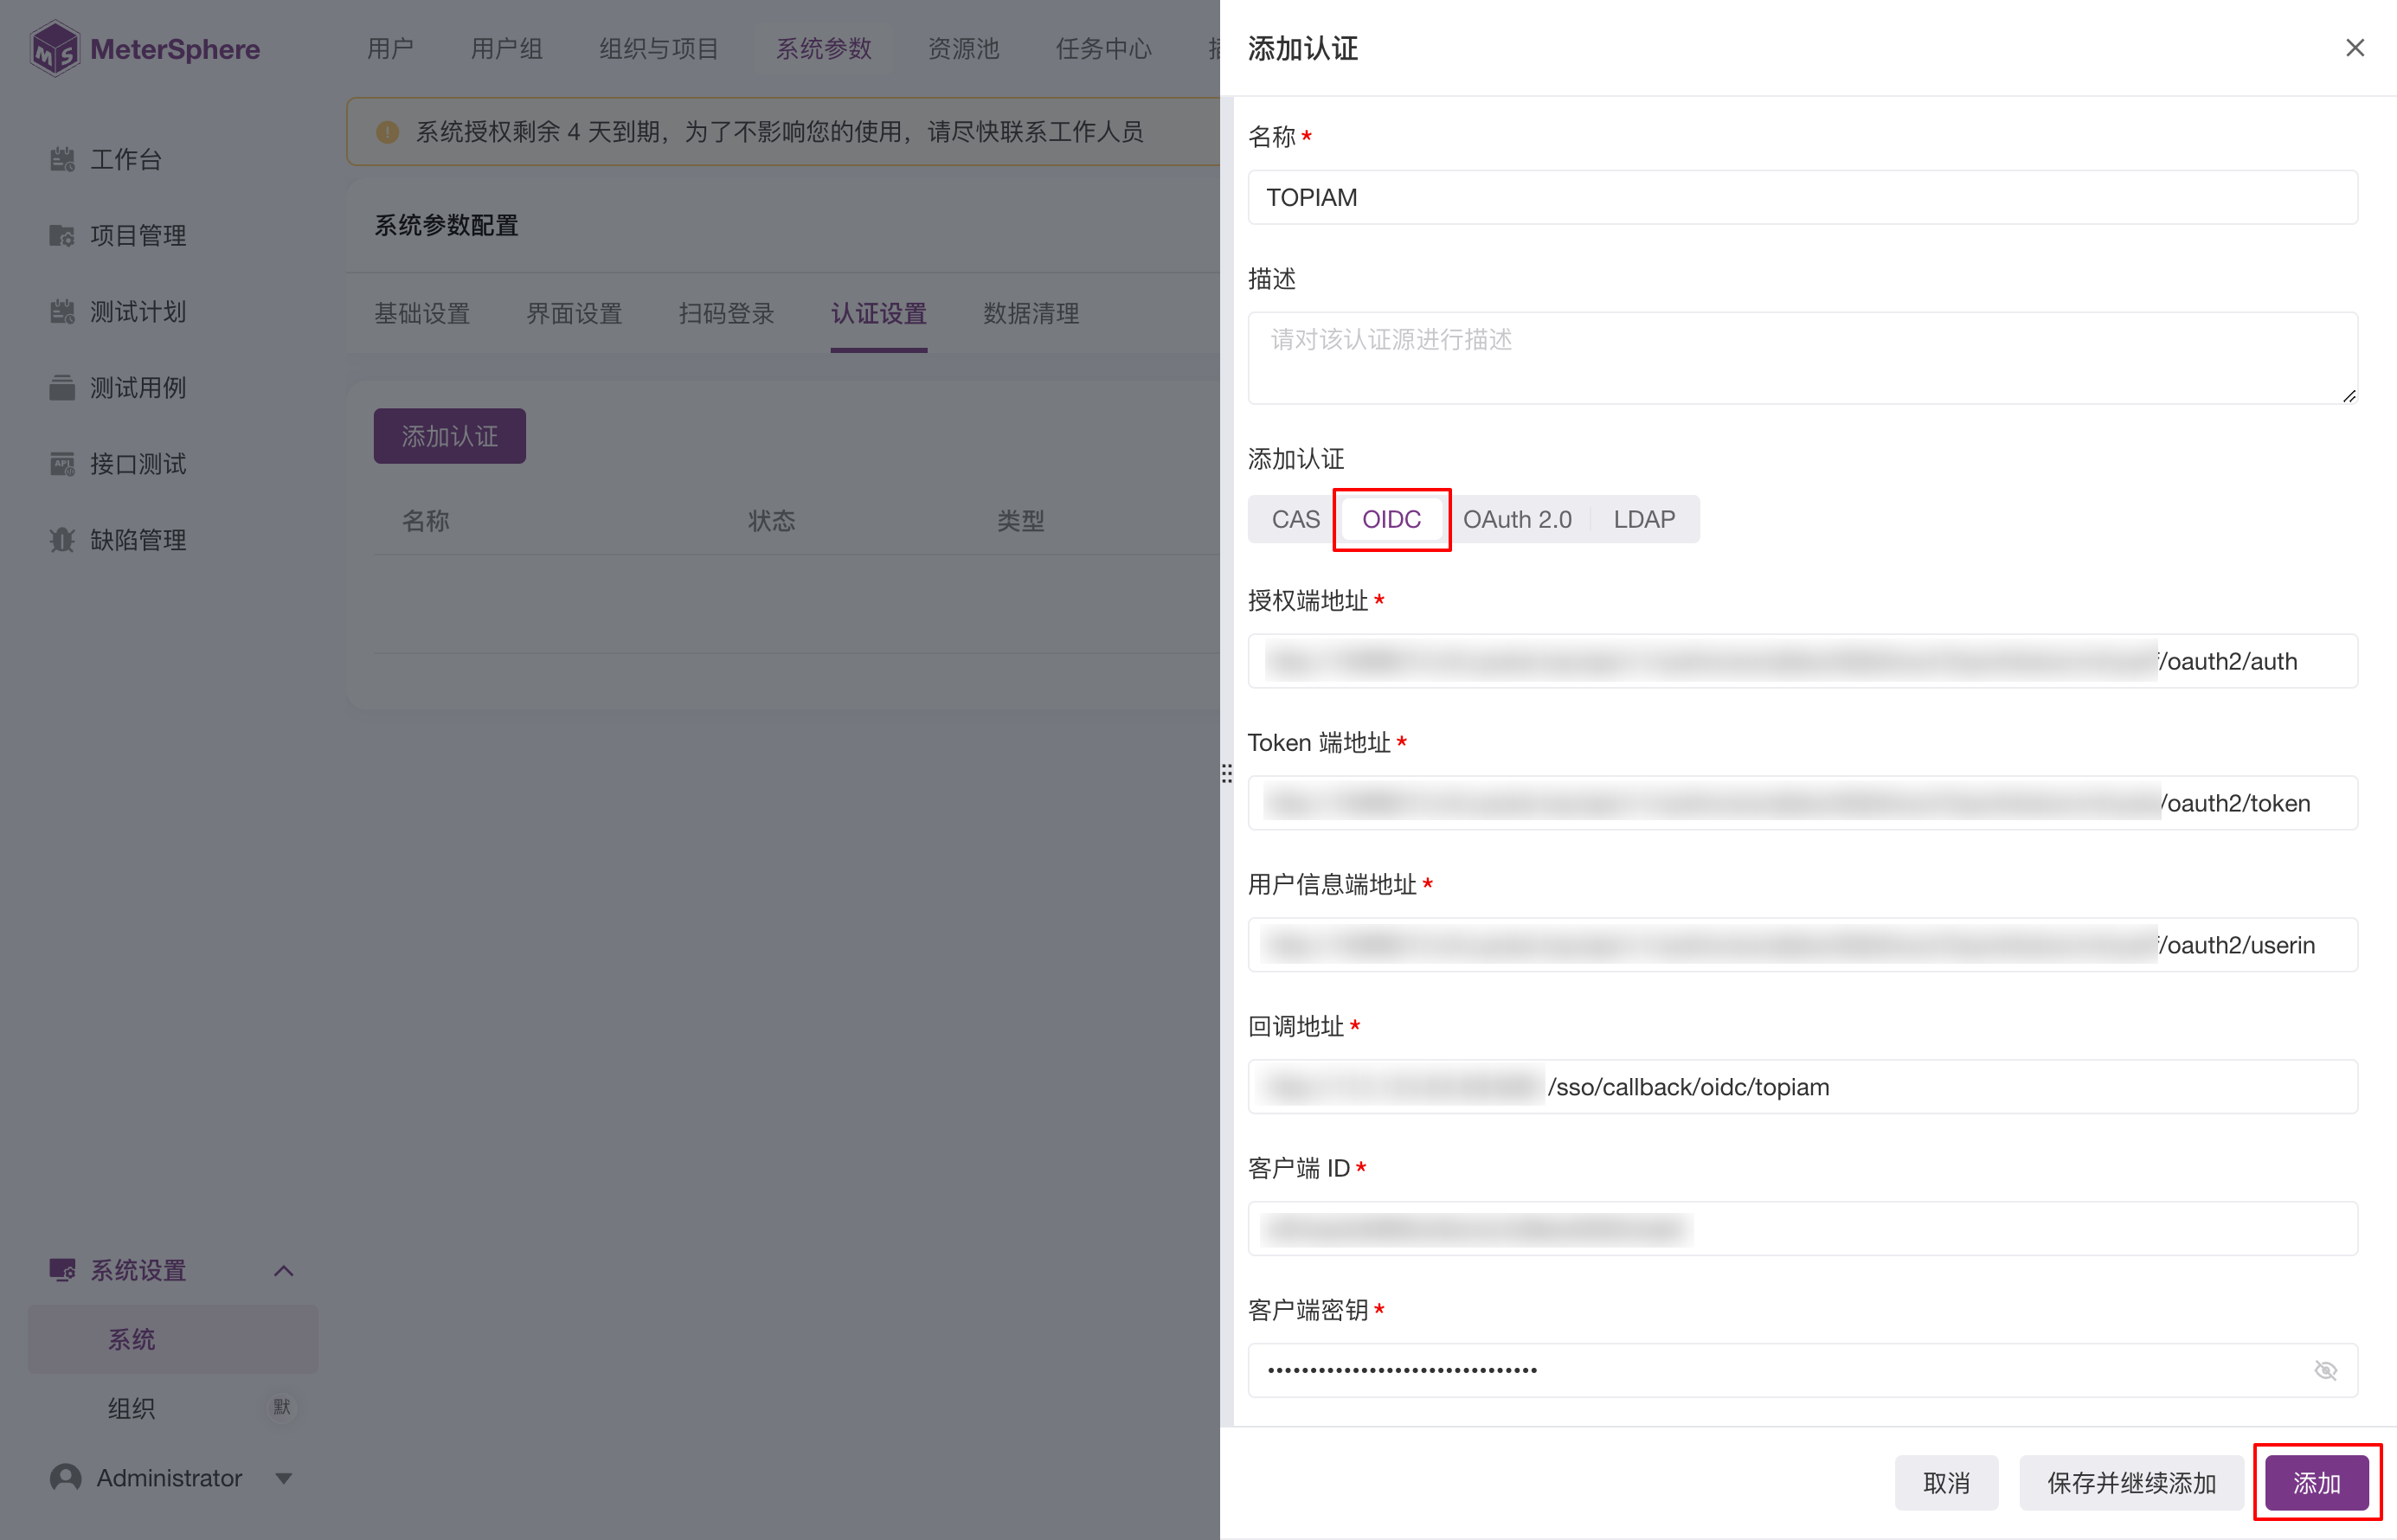
Task: Open the 系统设置 settings gear icon
Action: pyautogui.click(x=62, y=1270)
